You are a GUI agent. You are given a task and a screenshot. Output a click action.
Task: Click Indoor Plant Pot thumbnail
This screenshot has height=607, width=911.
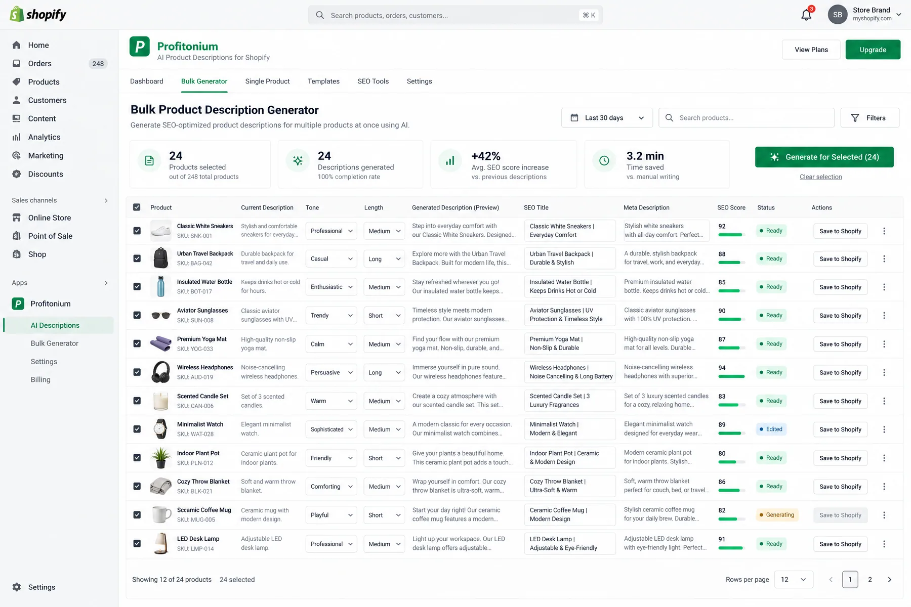pos(161,458)
